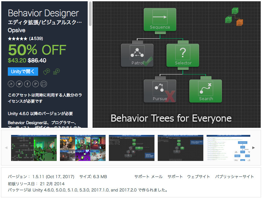
Task: Click the $43.20 sale price
Action: pyautogui.click(x=17, y=60)
